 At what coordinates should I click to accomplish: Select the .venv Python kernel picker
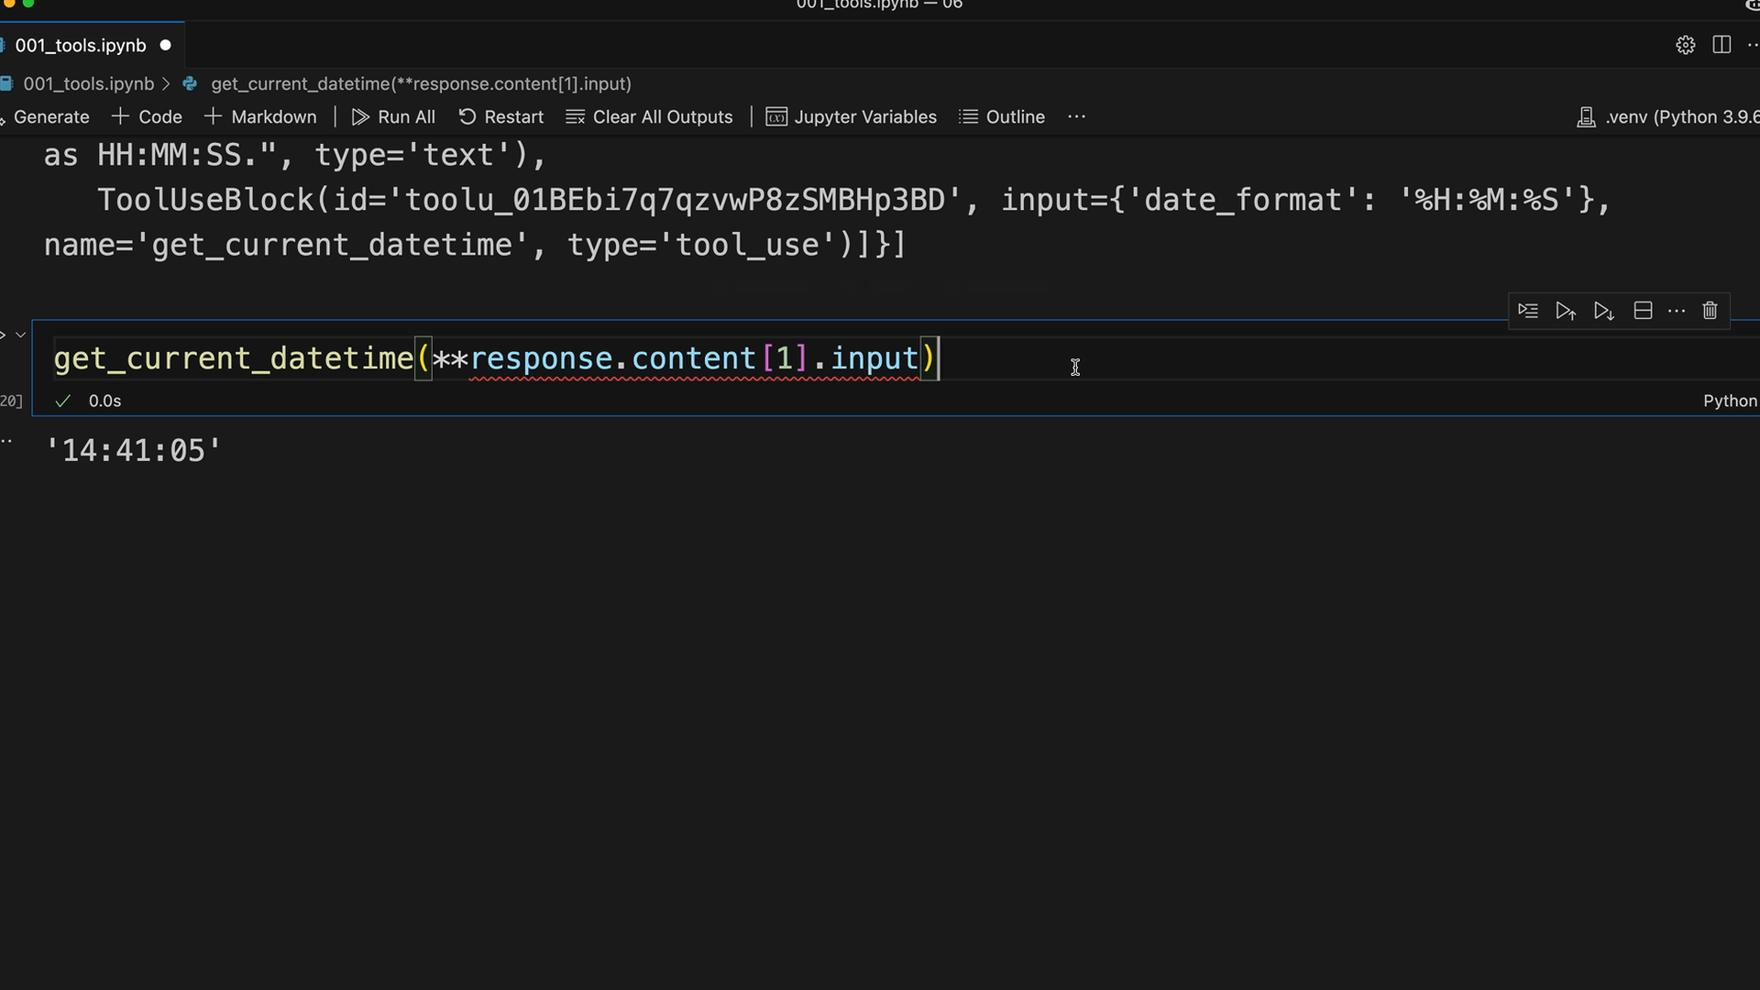(x=1668, y=116)
